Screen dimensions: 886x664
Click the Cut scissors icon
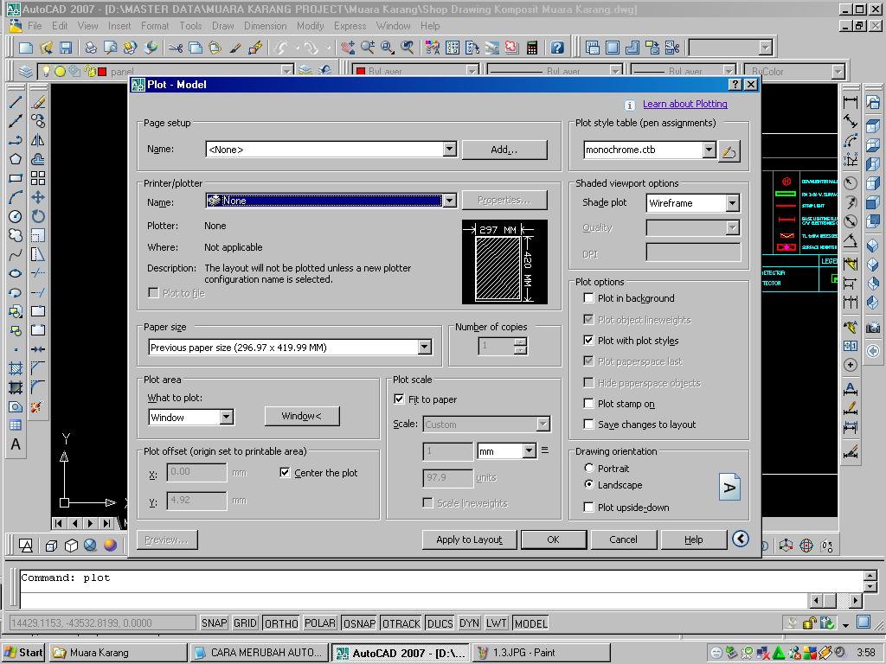[176, 48]
